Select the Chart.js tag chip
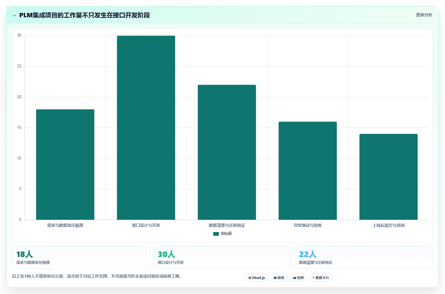The image size is (445, 294). tap(257, 278)
